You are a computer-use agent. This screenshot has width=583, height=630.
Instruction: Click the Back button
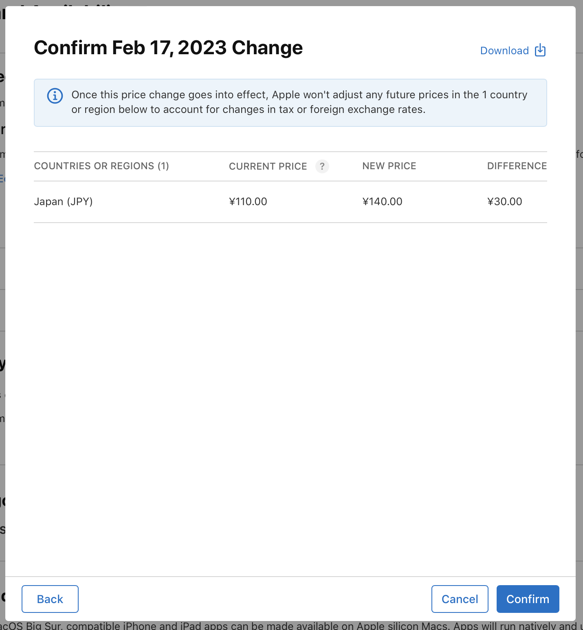(50, 599)
